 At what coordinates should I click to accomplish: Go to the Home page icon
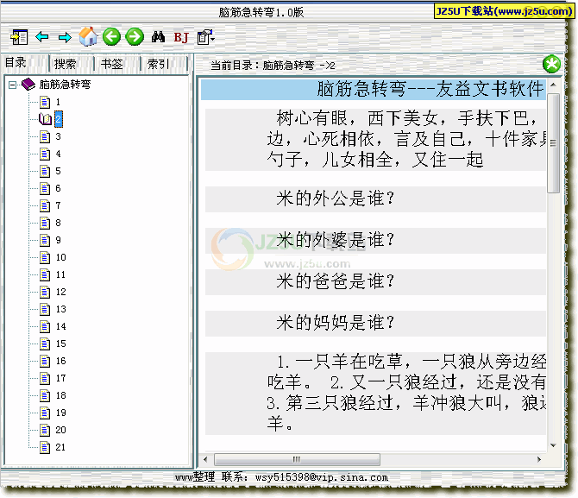pyautogui.click(x=87, y=36)
